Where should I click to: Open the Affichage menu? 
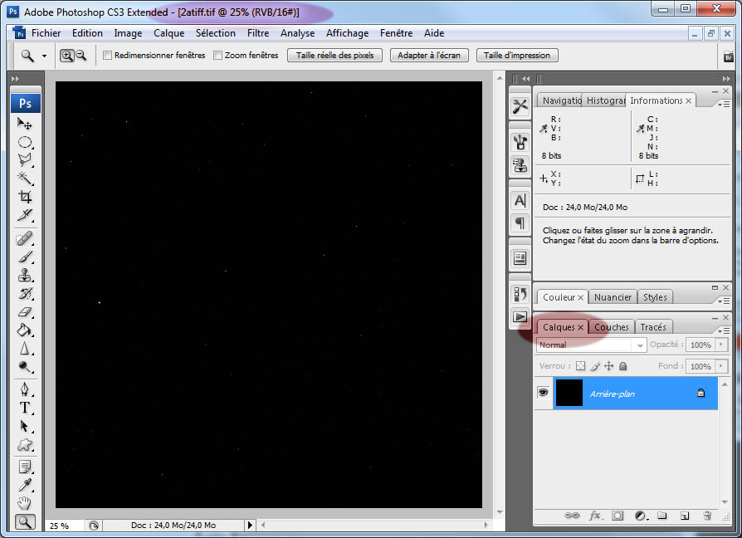[347, 33]
